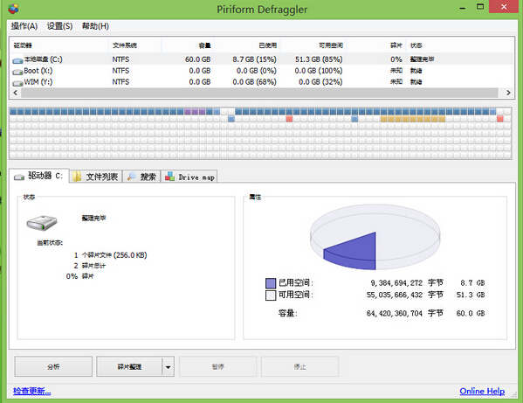Click the 碎片整理 defrag button
The image size is (523, 403).
click(x=129, y=366)
